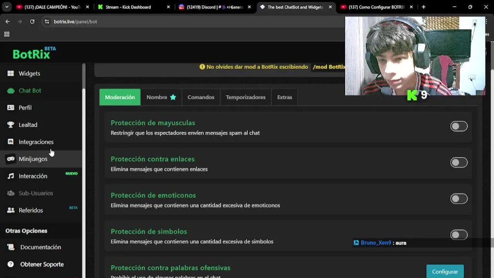Click the Protección de mayusculas heading
The height and width of the screenshot is (278, 494).
coord(153,123)
